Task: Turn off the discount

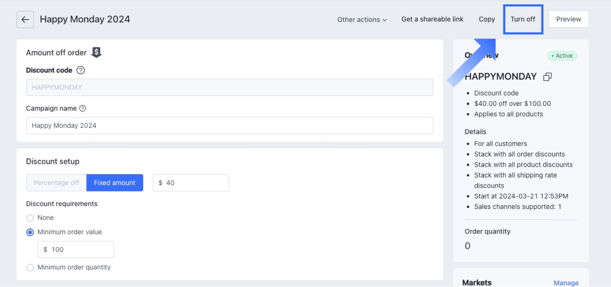Action: coord(523,19)
